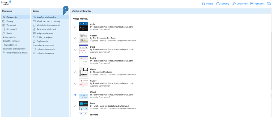Open Ustawienia in top navigation
272x117 pixels.
coord(240,4)
